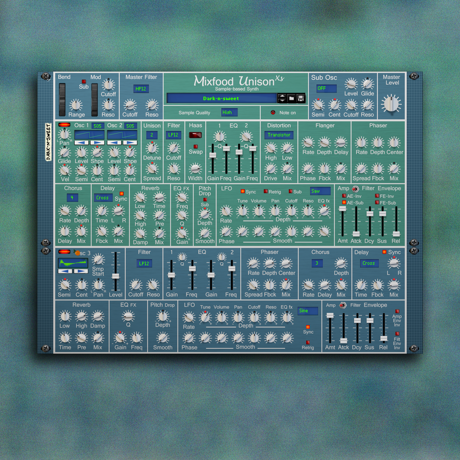Select next sample for Osc 3

click(81, 271)
